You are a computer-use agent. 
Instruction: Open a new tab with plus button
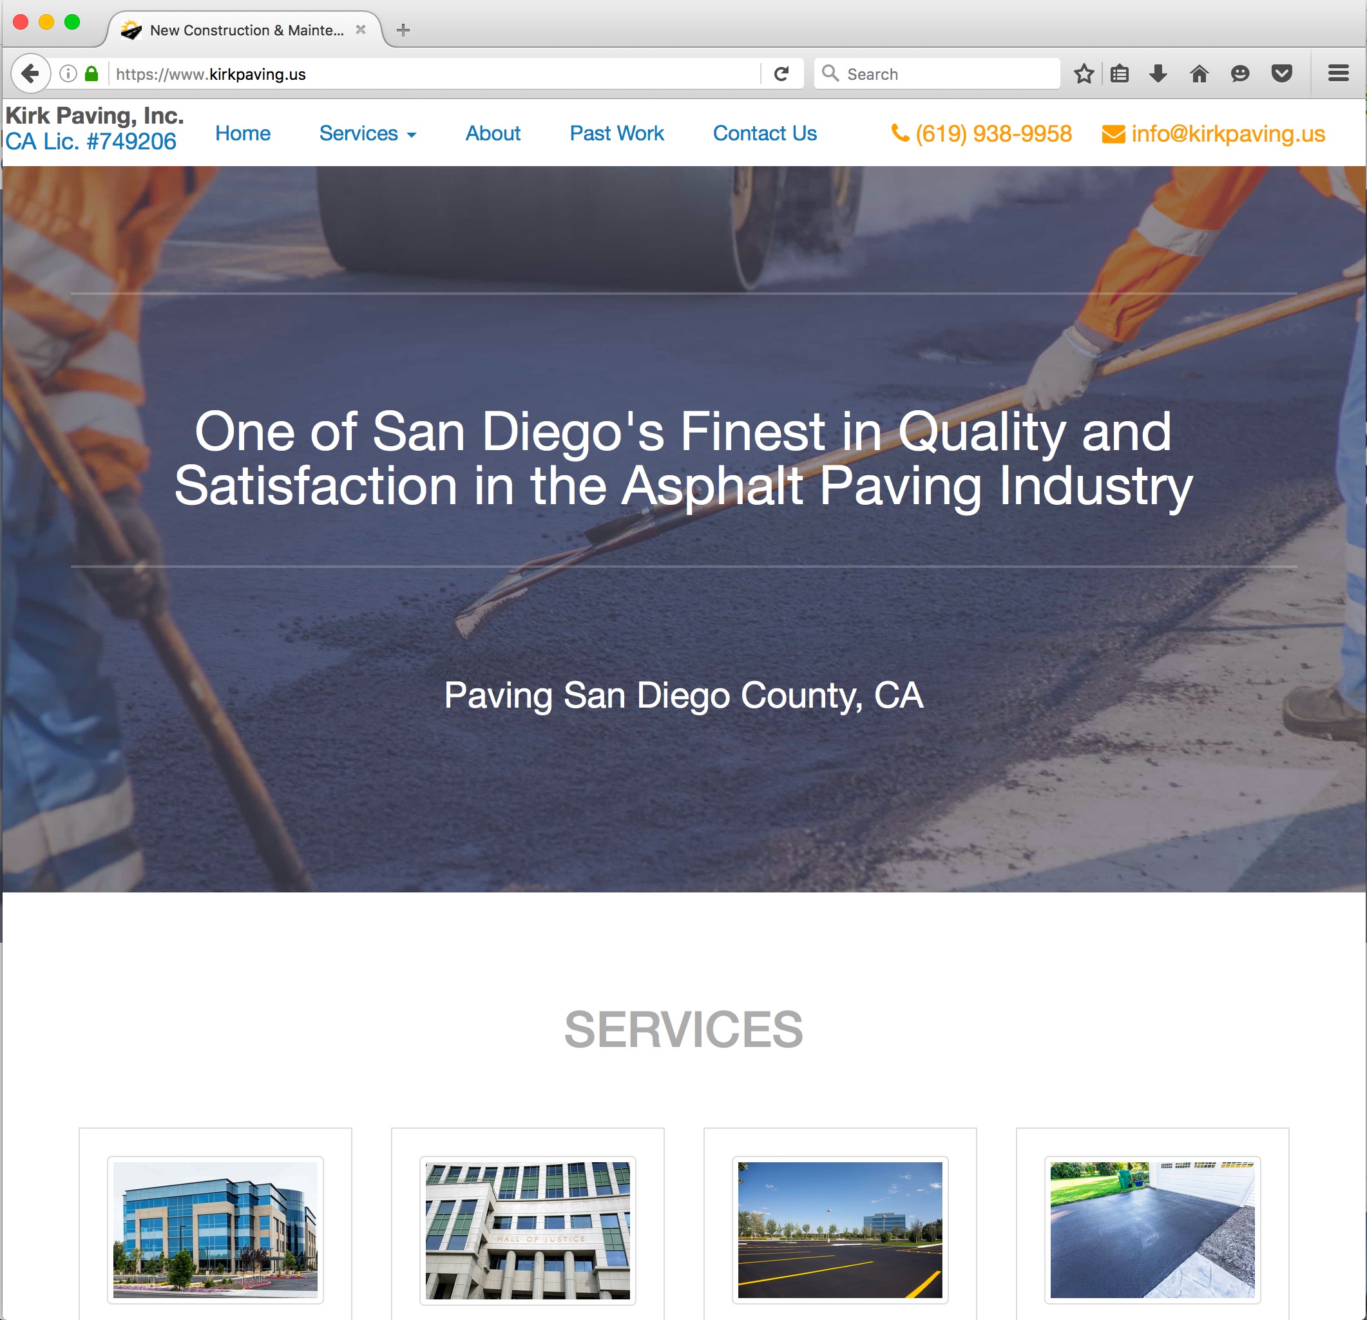[x=403, y=30]
